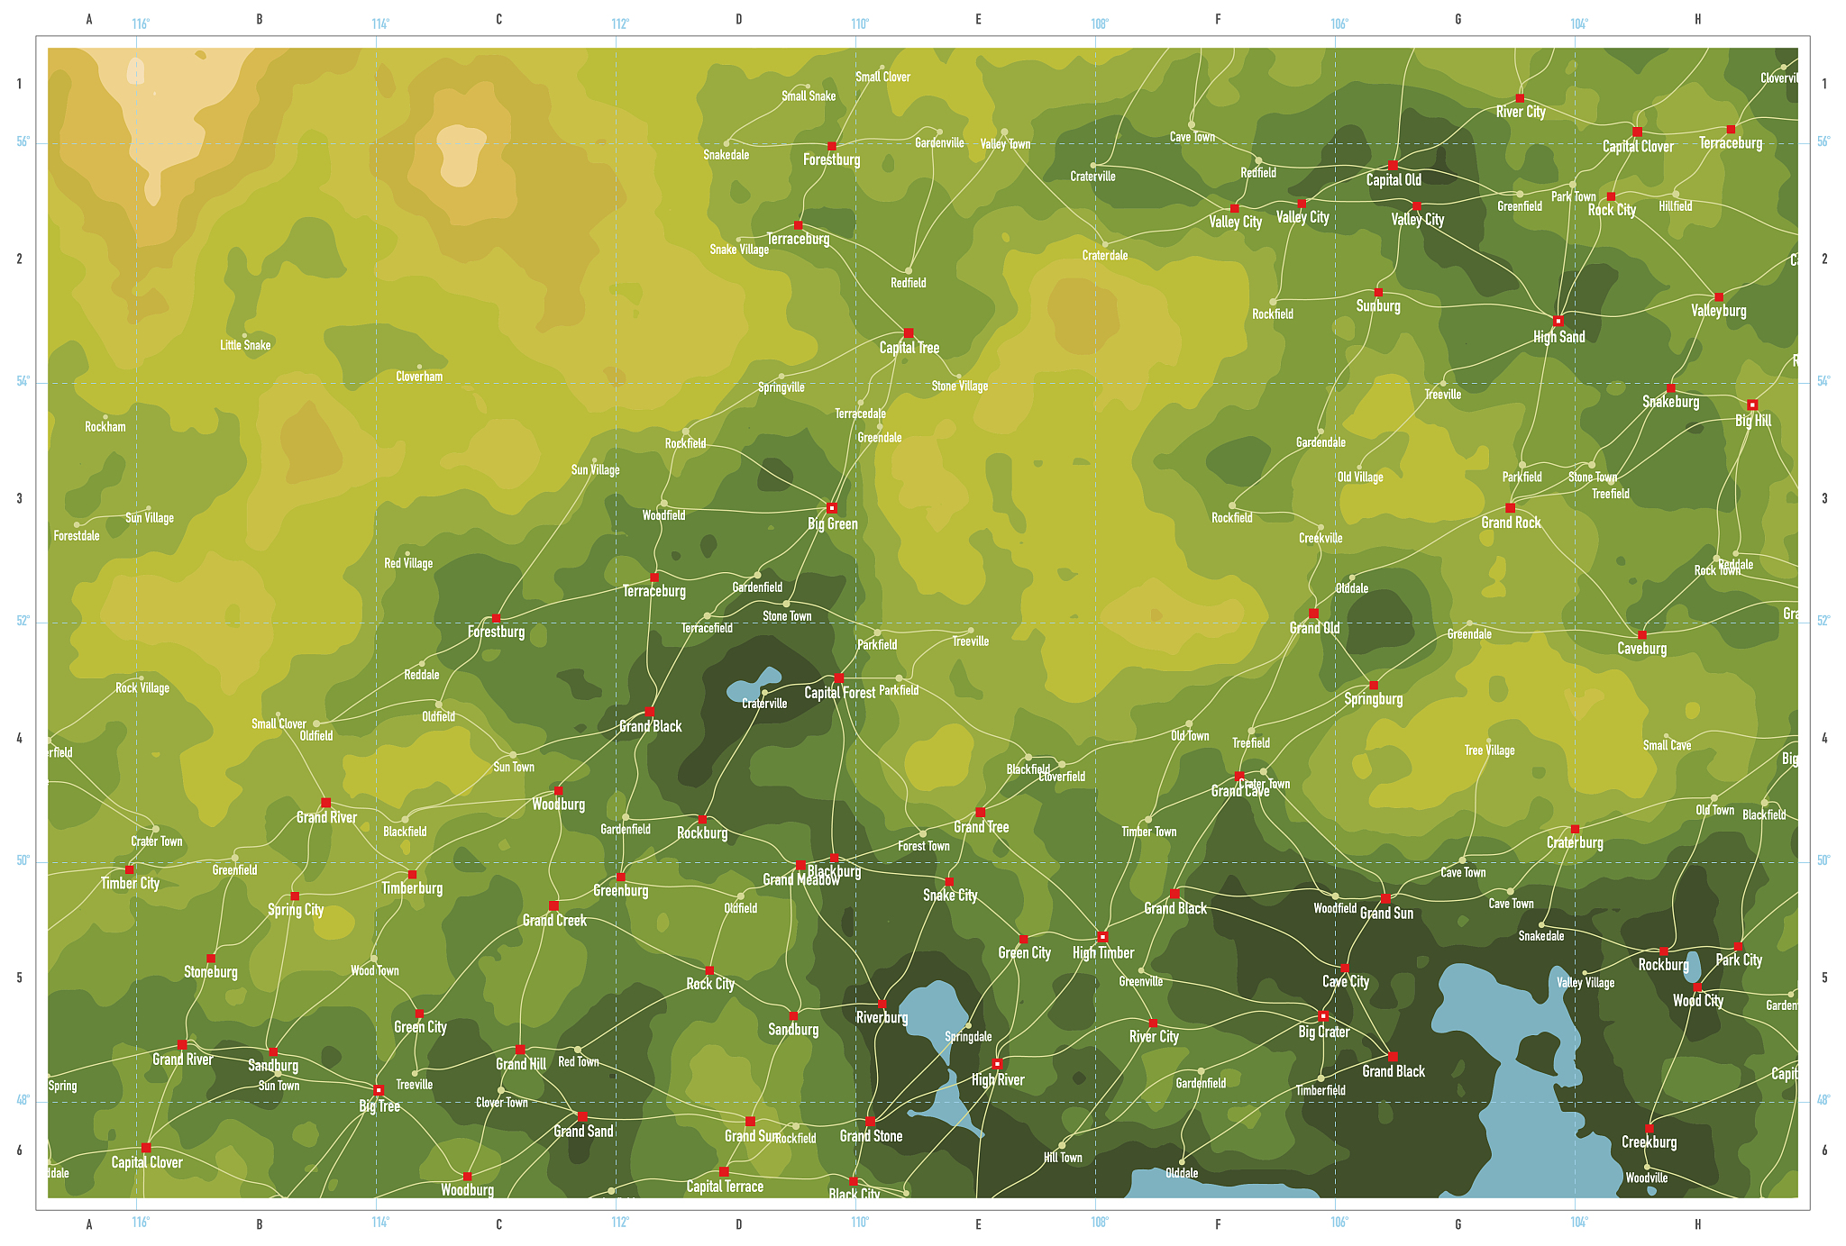Click the Forestdale label
This screenshot has width=1846, height=1246.
77,536
